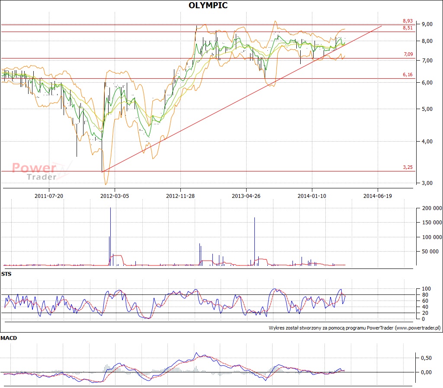Click the 4,00 price axis value
This screenshot has width=443, height=388.
coord(427,142)
